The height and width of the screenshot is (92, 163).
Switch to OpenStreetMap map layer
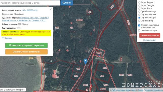(139, 11)
